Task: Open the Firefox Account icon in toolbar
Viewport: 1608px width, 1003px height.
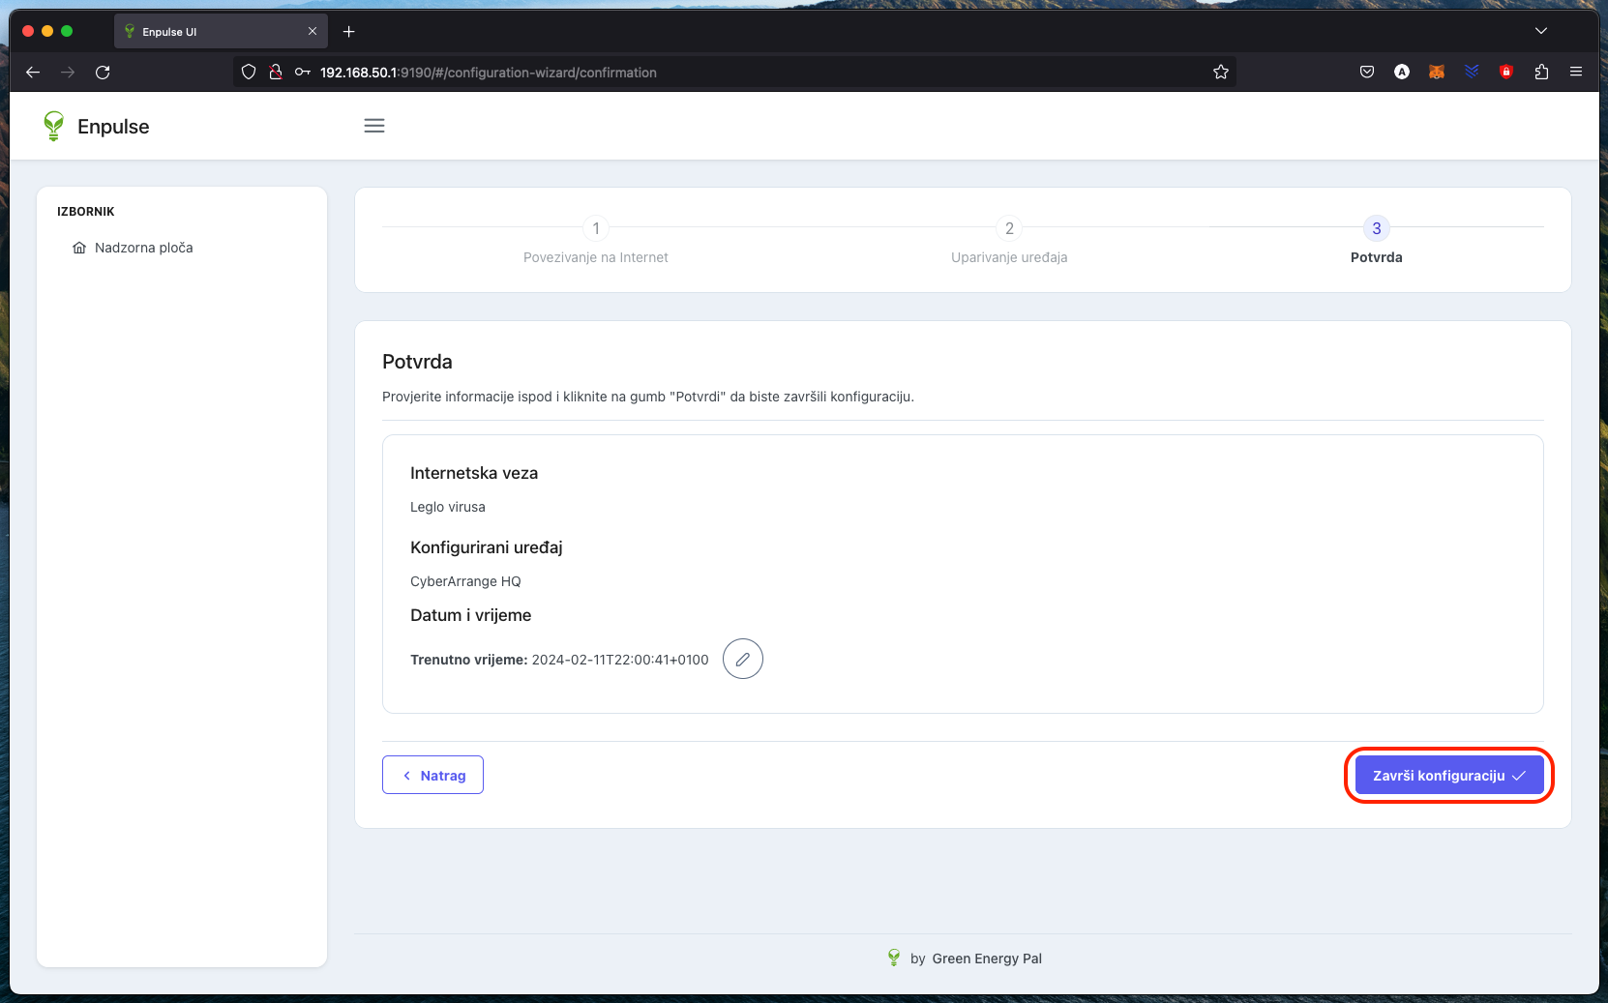Action: pyautogui.click(x=1402, y=72)
